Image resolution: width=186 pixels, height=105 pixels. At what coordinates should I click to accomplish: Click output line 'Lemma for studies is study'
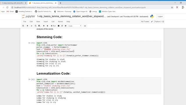point(49,96)
